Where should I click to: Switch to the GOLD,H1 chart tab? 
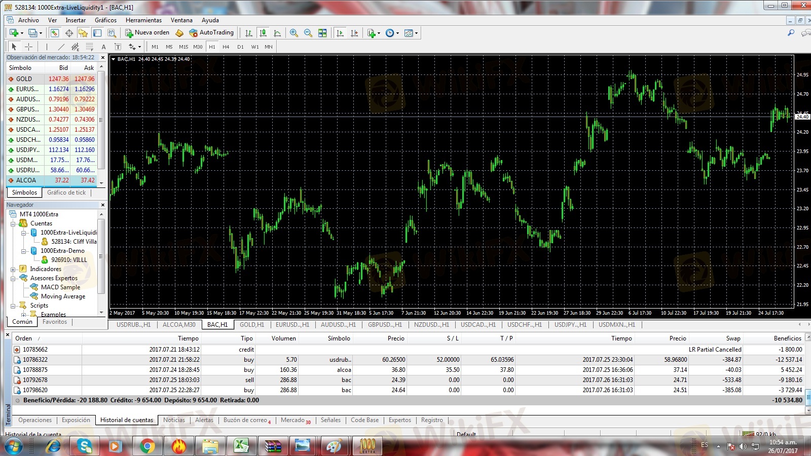coord(251,325)
